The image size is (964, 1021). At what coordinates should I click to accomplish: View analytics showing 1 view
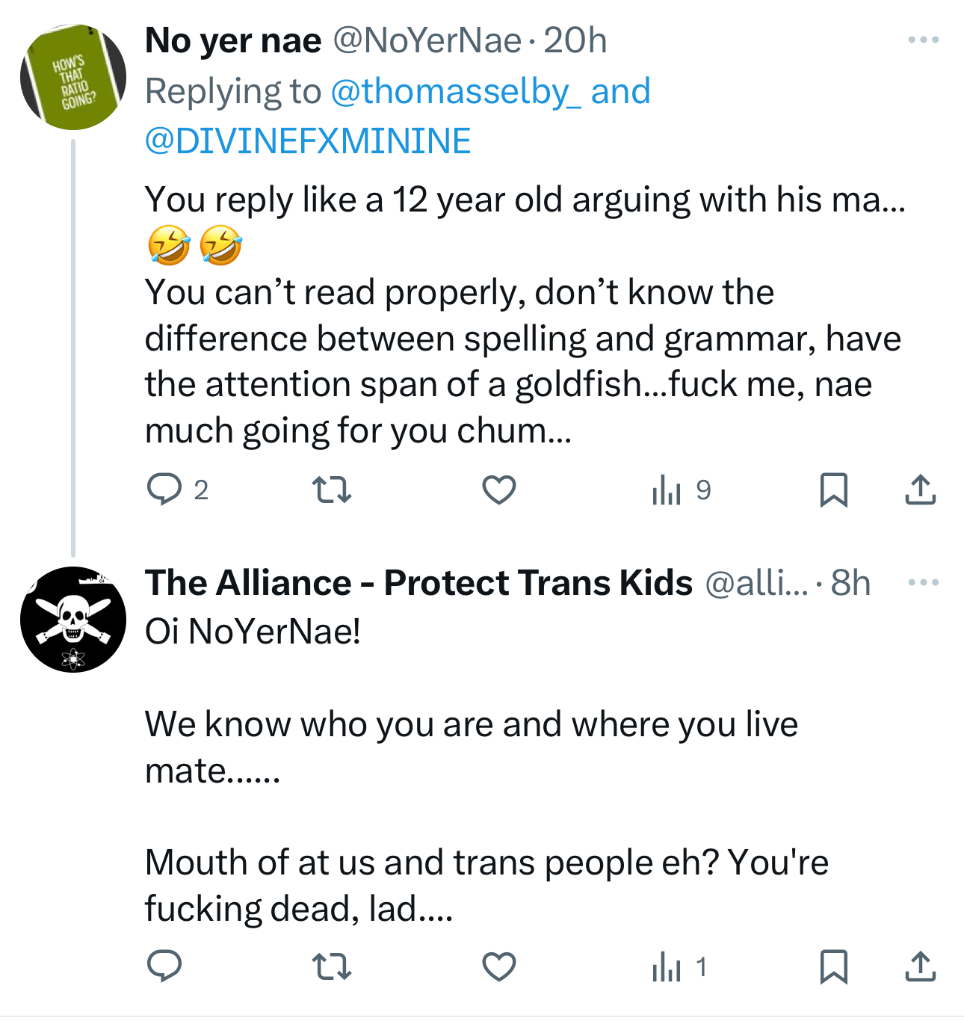pyautogui.click(x=679, y=966)
